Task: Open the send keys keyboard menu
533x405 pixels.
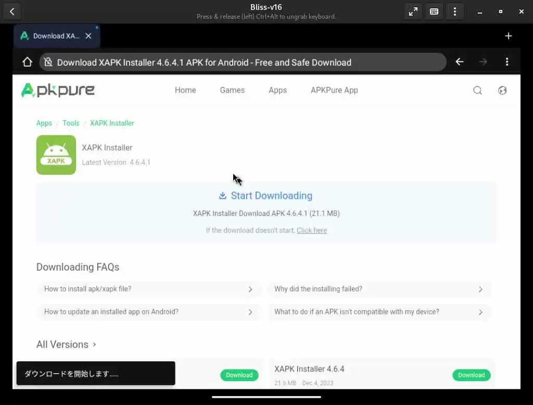Action: (x=434, y=11)
